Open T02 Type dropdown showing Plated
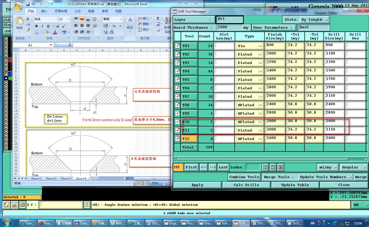 coord(250,55)
